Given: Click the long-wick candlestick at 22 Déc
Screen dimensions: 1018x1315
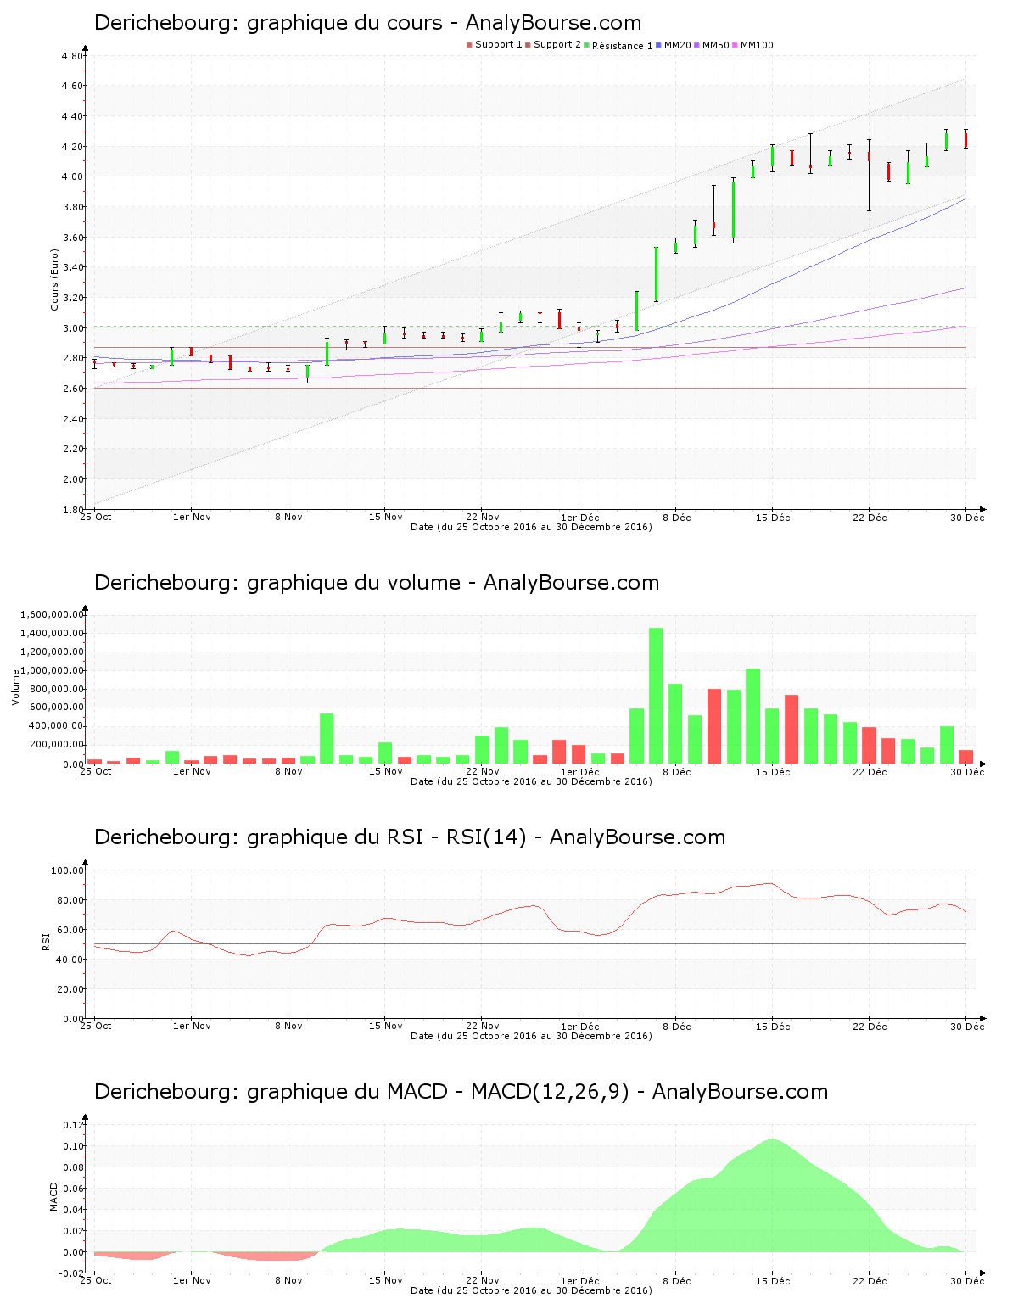Looking at the screenshot, I should [x=869, y=175].
